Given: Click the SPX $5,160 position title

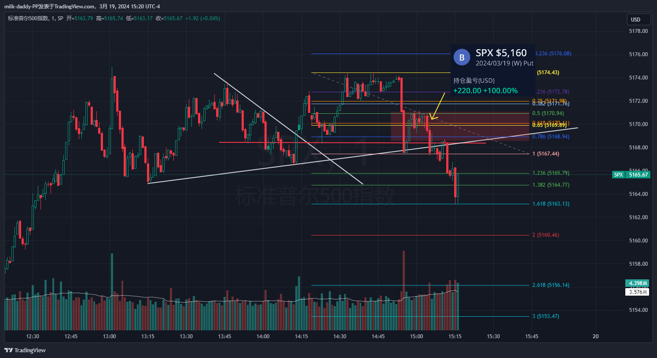Looking at the screenshot, I should (501, 53).
